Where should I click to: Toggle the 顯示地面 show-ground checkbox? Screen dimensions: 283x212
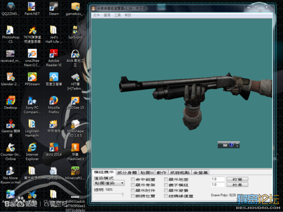point(166,179)
